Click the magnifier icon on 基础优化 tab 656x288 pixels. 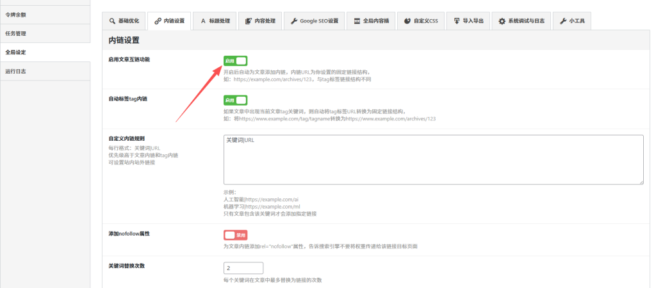click(112, 21)
